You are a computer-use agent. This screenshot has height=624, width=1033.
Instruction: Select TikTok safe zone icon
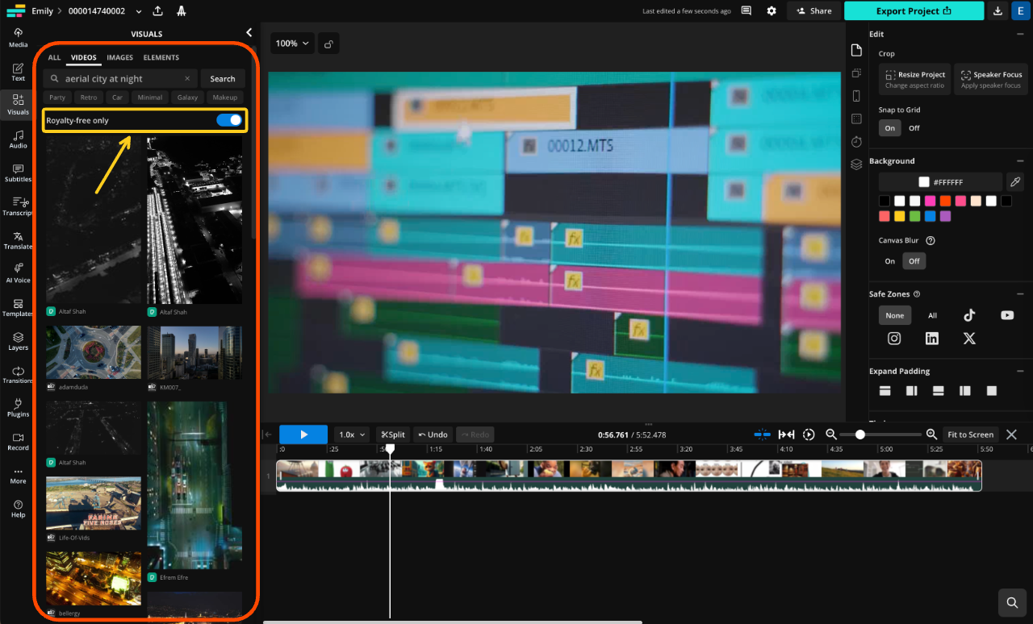coord(969,315)
